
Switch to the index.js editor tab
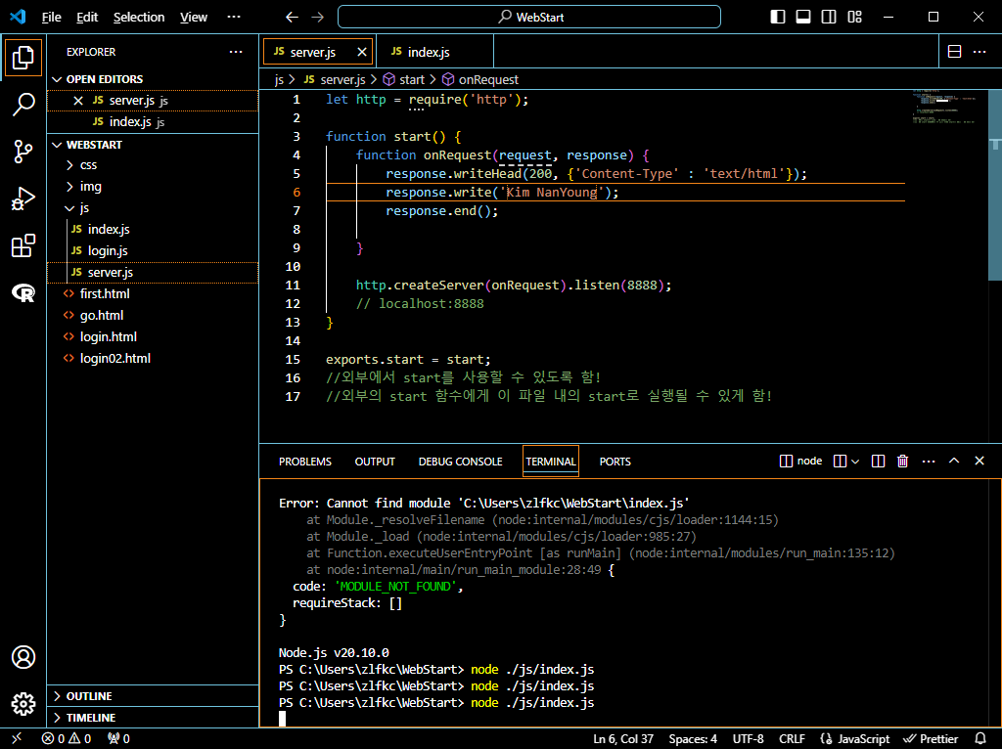click(434, 52)
